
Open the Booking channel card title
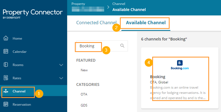[x=157, y=77]
